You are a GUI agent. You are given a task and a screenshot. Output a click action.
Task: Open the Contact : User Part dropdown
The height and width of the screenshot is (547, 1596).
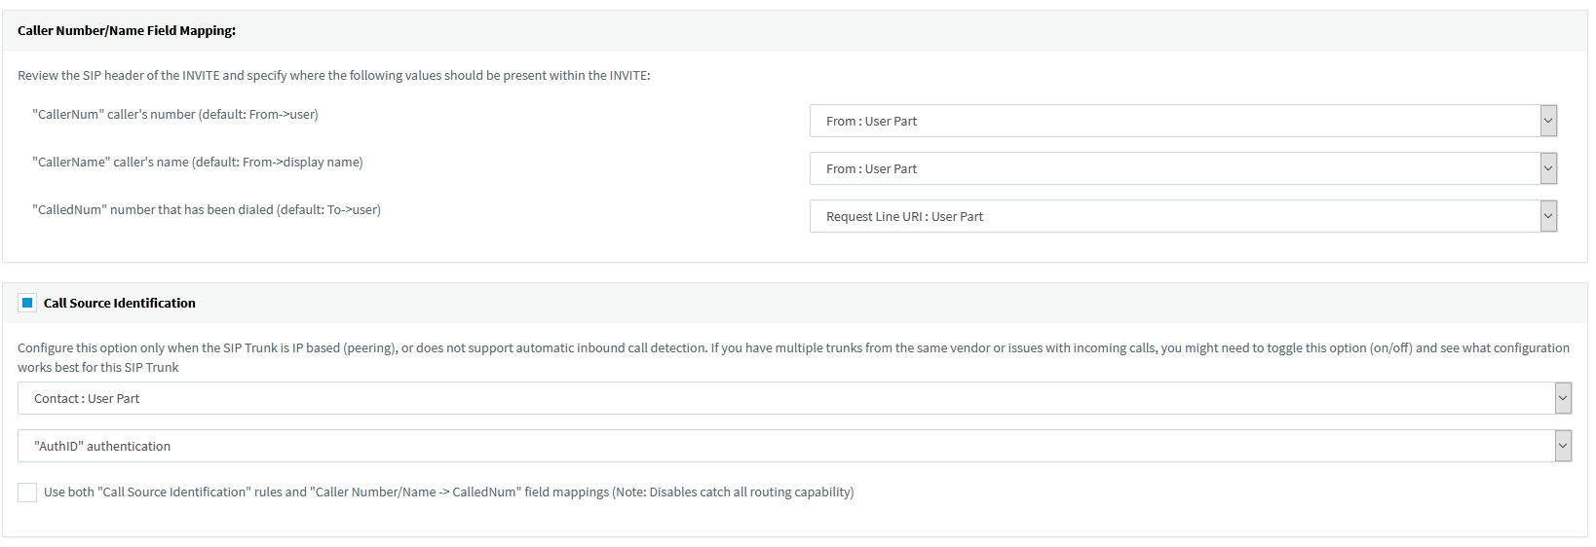tap(785, 398)
